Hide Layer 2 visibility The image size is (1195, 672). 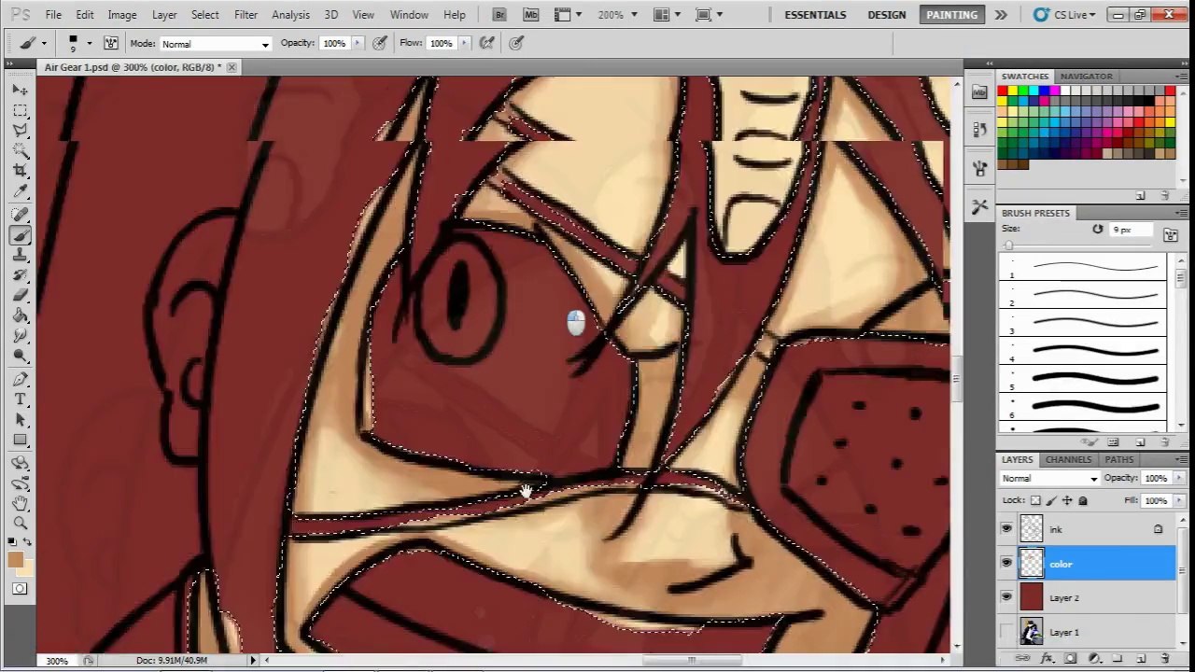pos(1006,597)
